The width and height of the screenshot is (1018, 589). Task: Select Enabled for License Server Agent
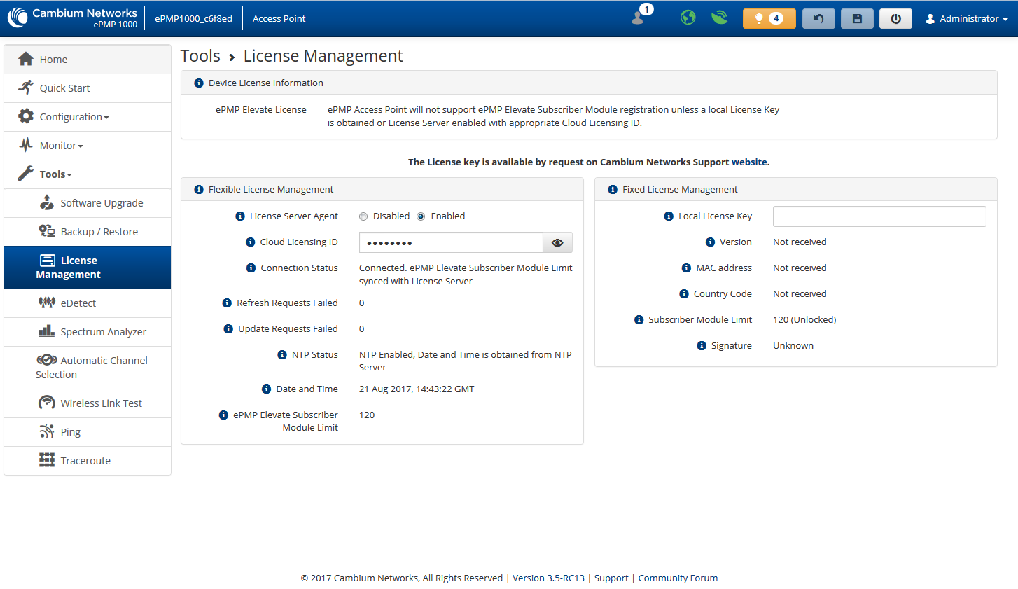421,216
